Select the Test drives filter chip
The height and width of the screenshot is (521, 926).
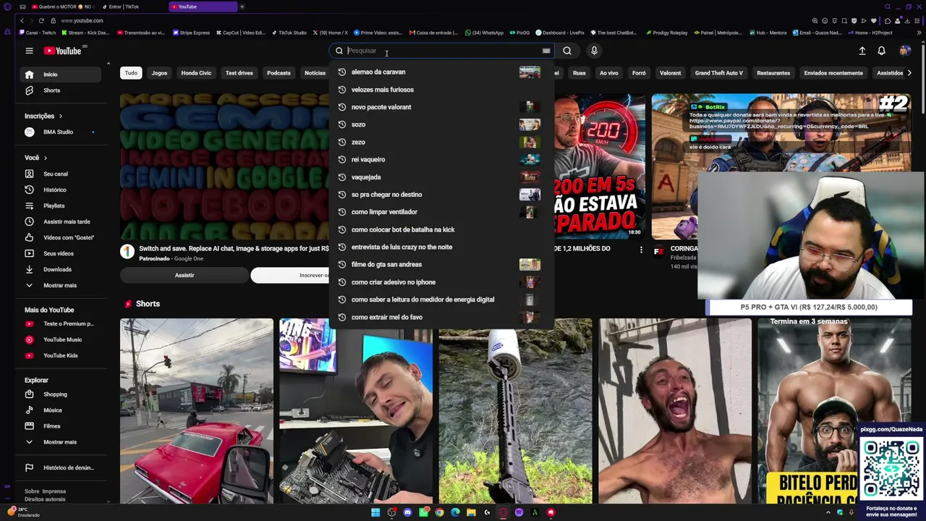[239, 73]
